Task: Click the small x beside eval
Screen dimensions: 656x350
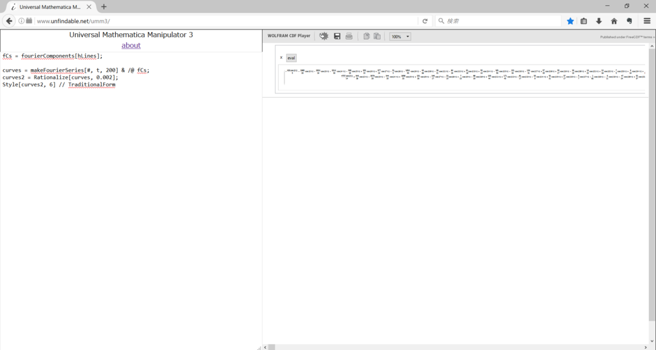Action: click(281, 58)
